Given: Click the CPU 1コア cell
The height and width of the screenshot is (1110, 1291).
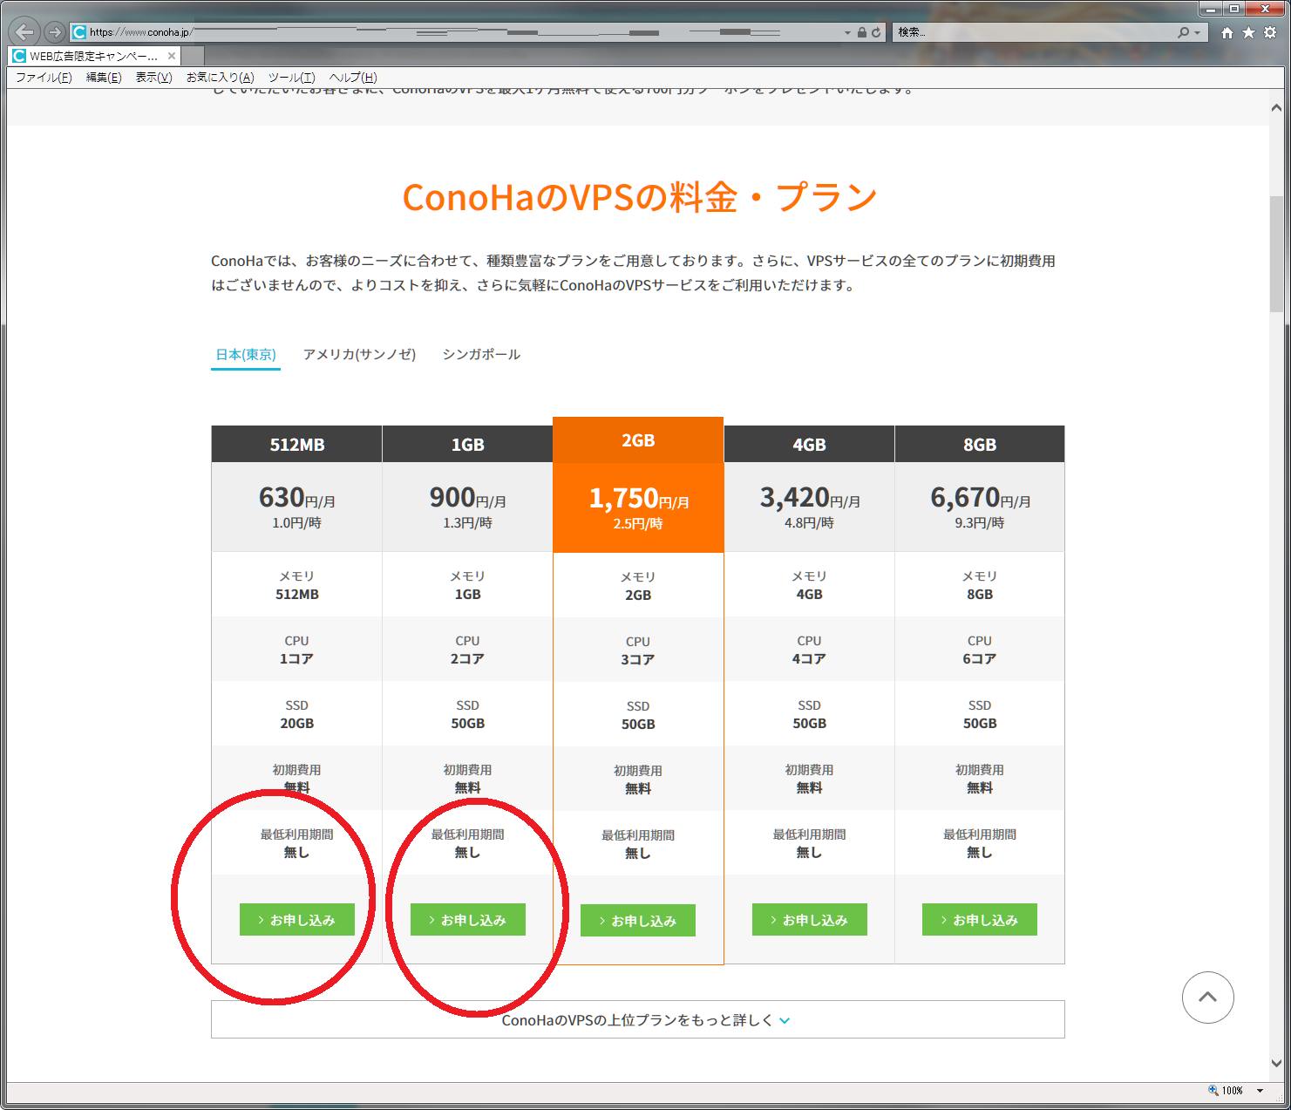Looking at the screenshot, I should (x=297, y=650).
